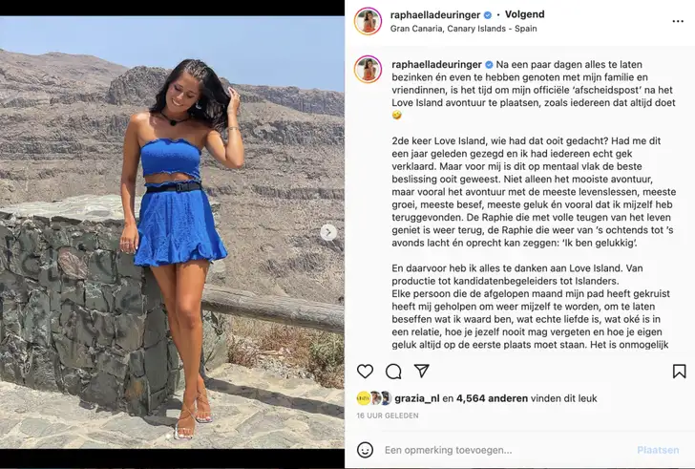The width and height of the screenshot is (695, 469).
Task: Click the raphaelladeuringer username in caption
Action: pyautogui.click(x=436, y=64)
